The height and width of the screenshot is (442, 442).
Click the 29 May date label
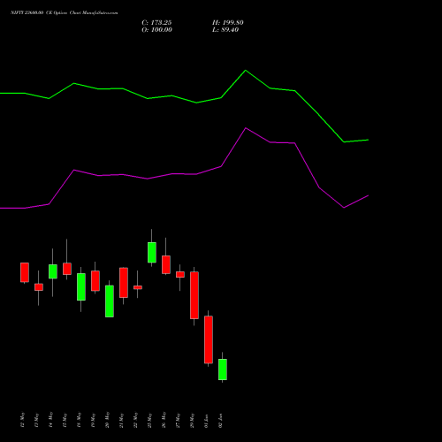193,420
